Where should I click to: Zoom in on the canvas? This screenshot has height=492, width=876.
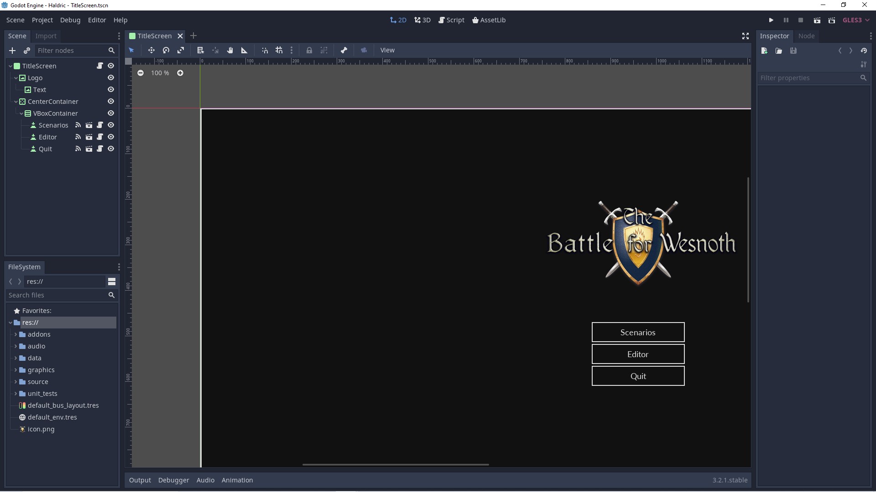tap(180, 73)
